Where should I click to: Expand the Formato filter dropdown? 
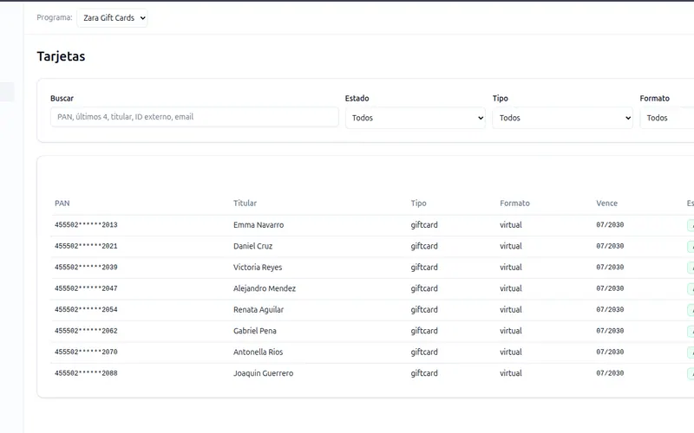[x=667, y=118]
